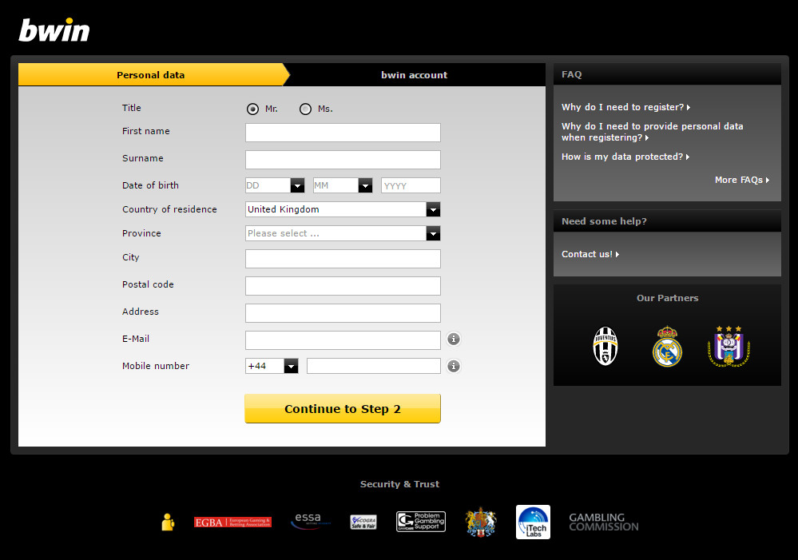Click the Mobile number info icon
Viewport: 798px width, 560px height.
[454, 366]
